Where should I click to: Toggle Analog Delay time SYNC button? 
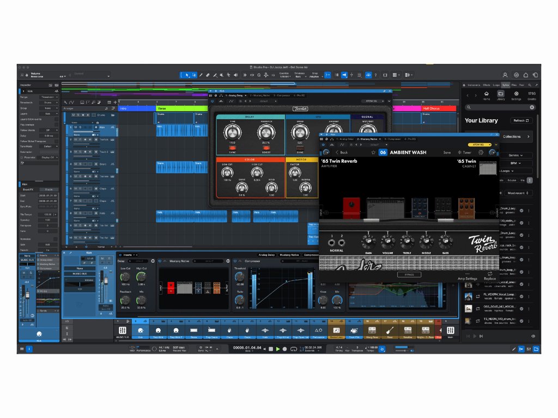pos(232,148)
